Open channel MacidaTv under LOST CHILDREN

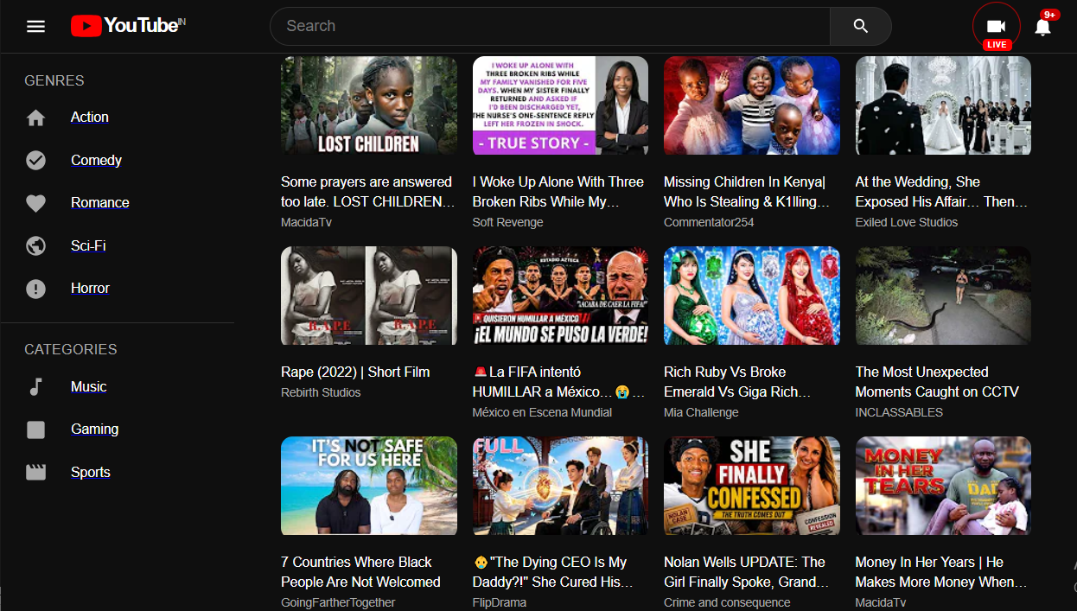[306, 222]
